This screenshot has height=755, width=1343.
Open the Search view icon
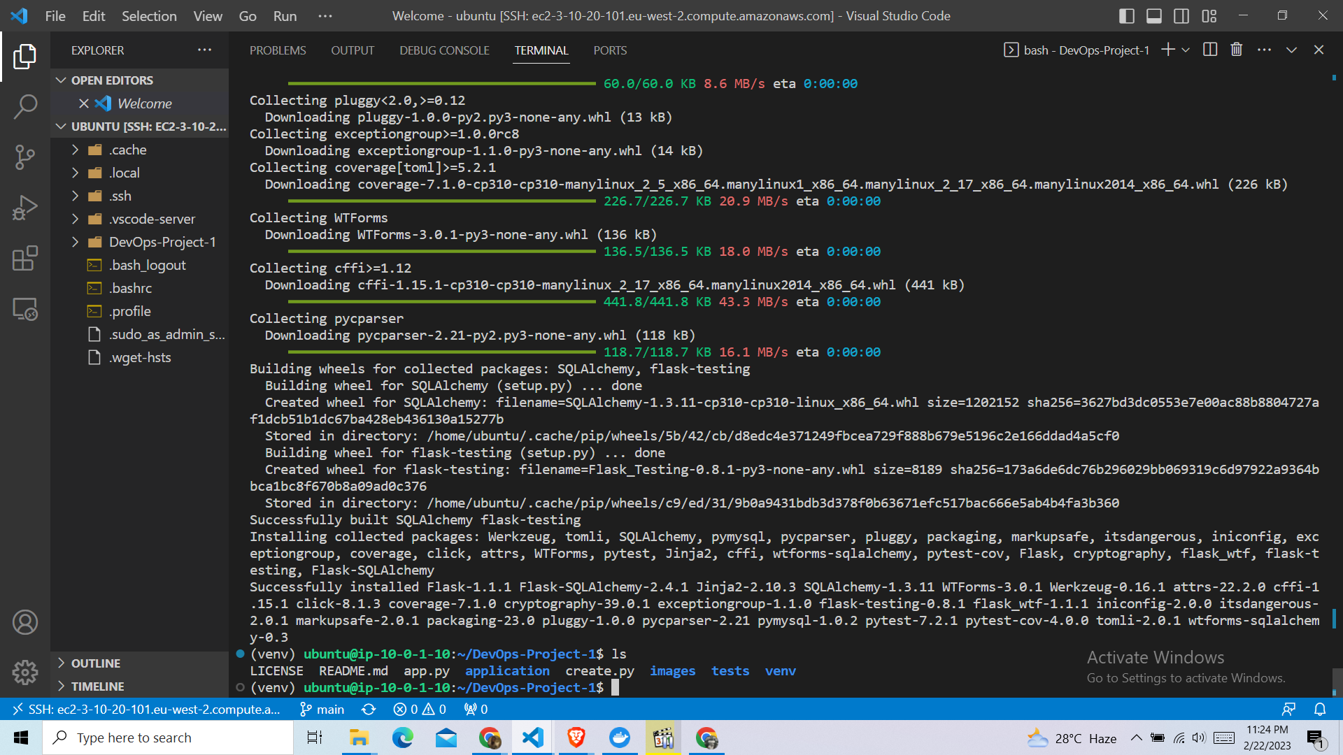(x=24, y=107)
